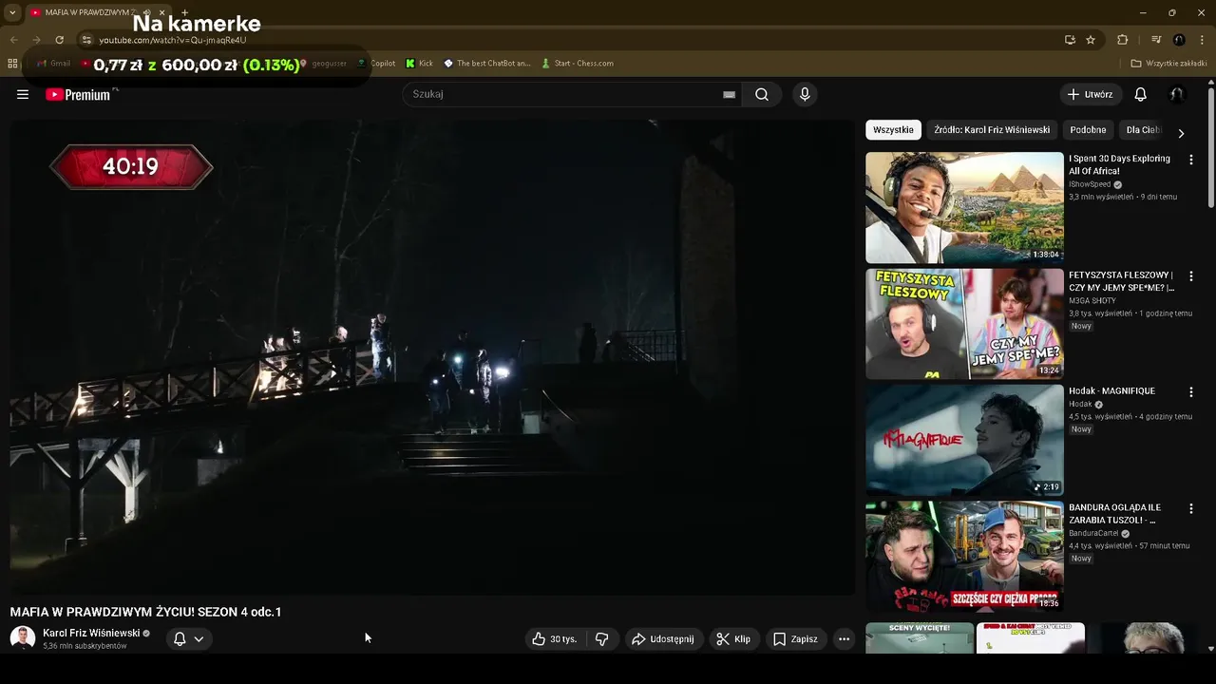Open Copilot bookmark

(377, 64)
